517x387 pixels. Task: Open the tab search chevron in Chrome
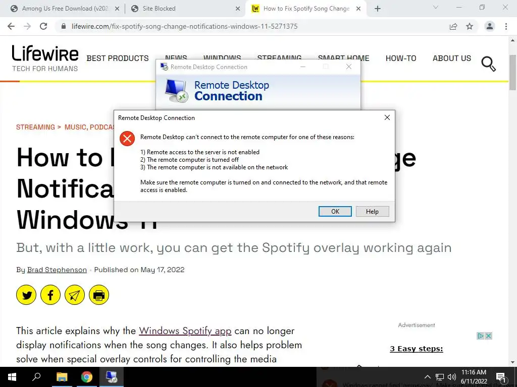(436, 7)
